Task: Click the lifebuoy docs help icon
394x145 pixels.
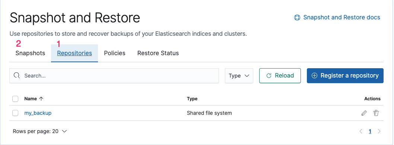Action: coord(297,18)
